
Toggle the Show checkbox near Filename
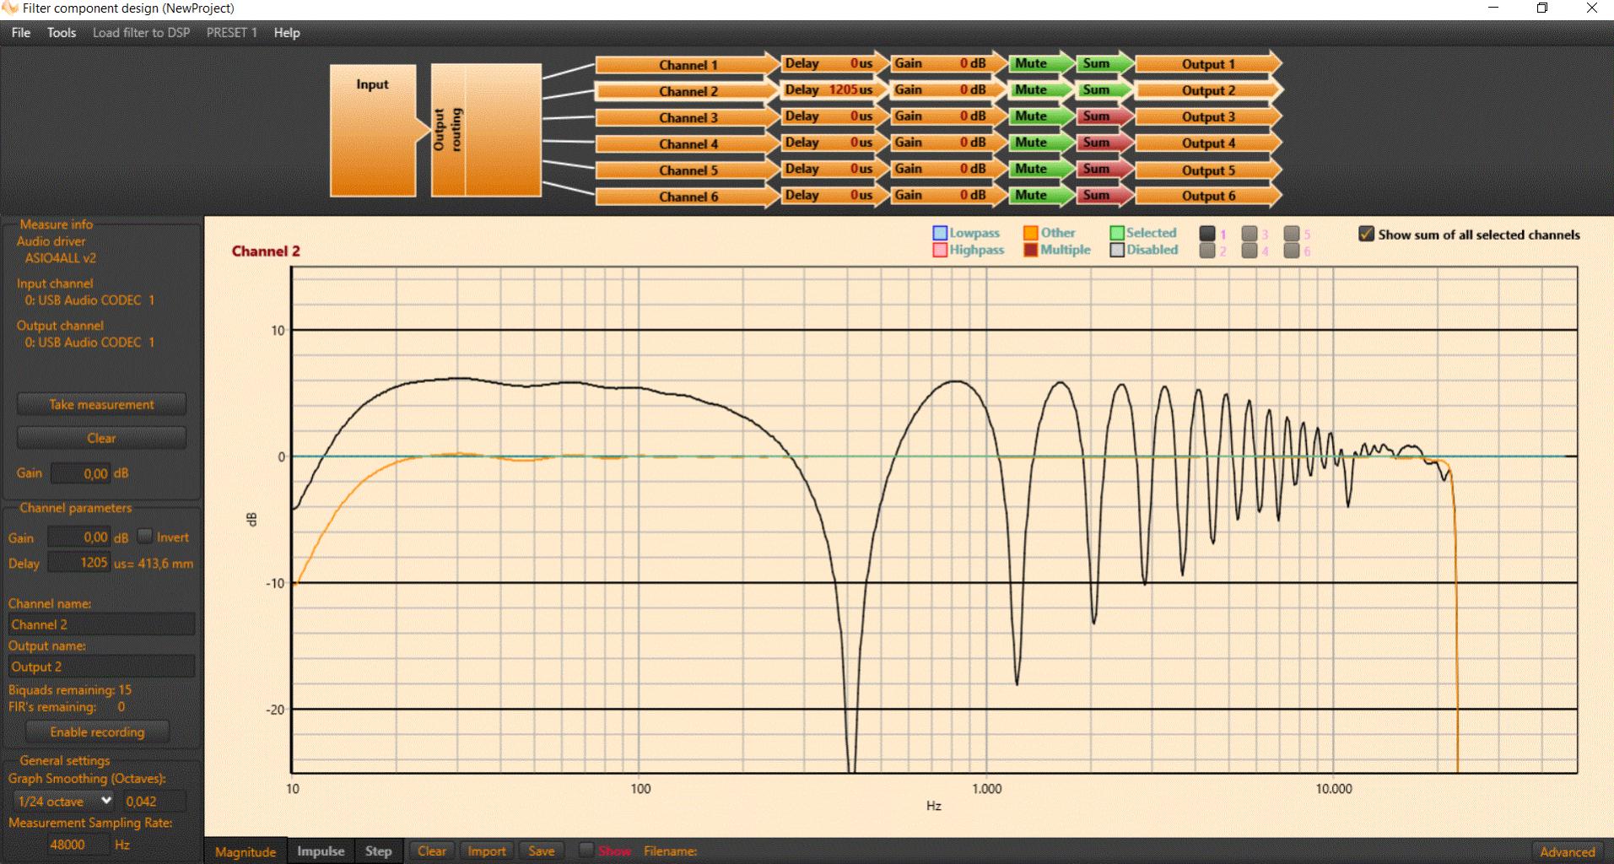click(586, 850)
